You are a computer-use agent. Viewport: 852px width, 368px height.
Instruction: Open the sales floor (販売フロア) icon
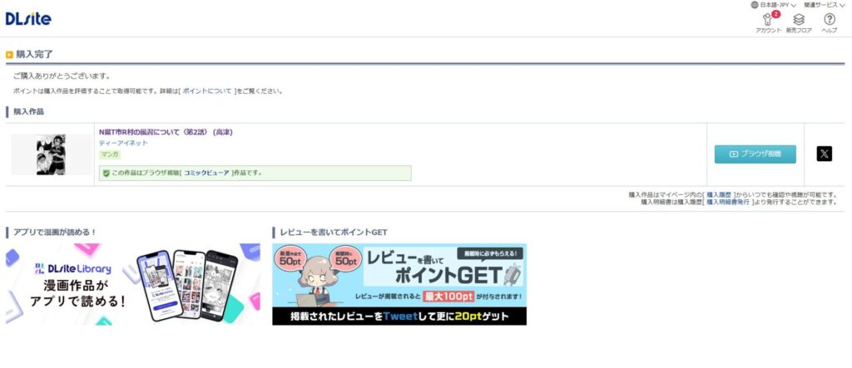tap(799, 23)
